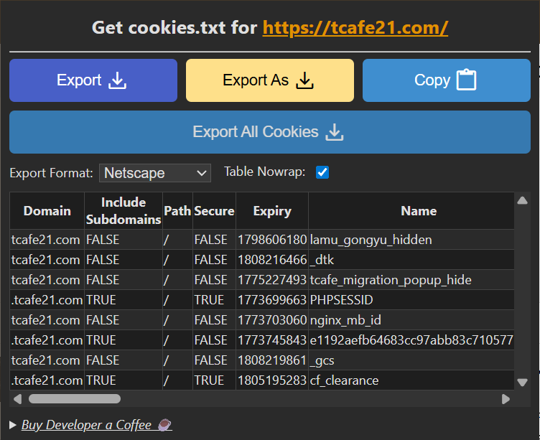Select the PHPSESSID cookie name
The width and height of the screenshot is (540, 440).
pos(341,300)
